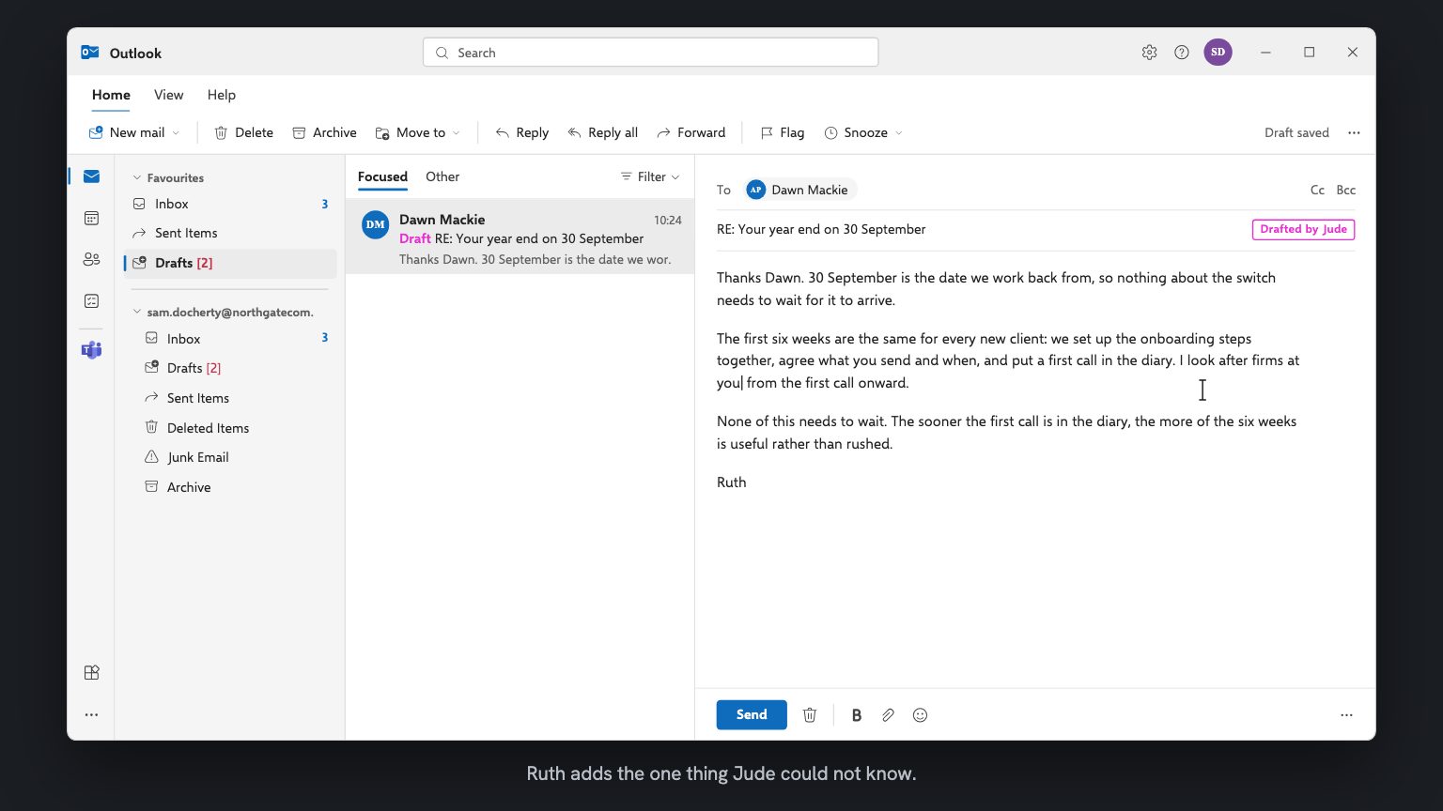The width and height of the screenshot is (1443, 811).
Task: Add Cc recipients field
Action: tap(1317, 190)
